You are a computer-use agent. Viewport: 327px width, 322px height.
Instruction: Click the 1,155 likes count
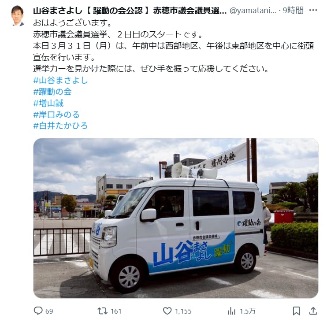pyautogui.click(x=183, y=311)
